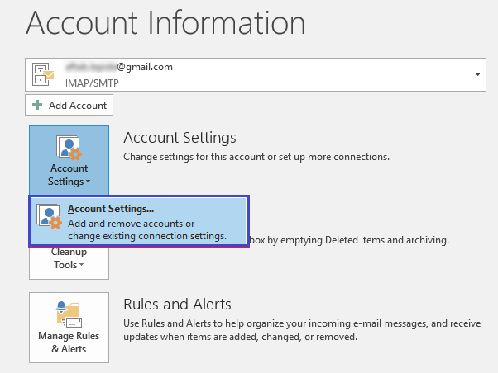This screenshot has height=373, width=498.
Task: Click the Account Information page title
Action: point(165,22)
